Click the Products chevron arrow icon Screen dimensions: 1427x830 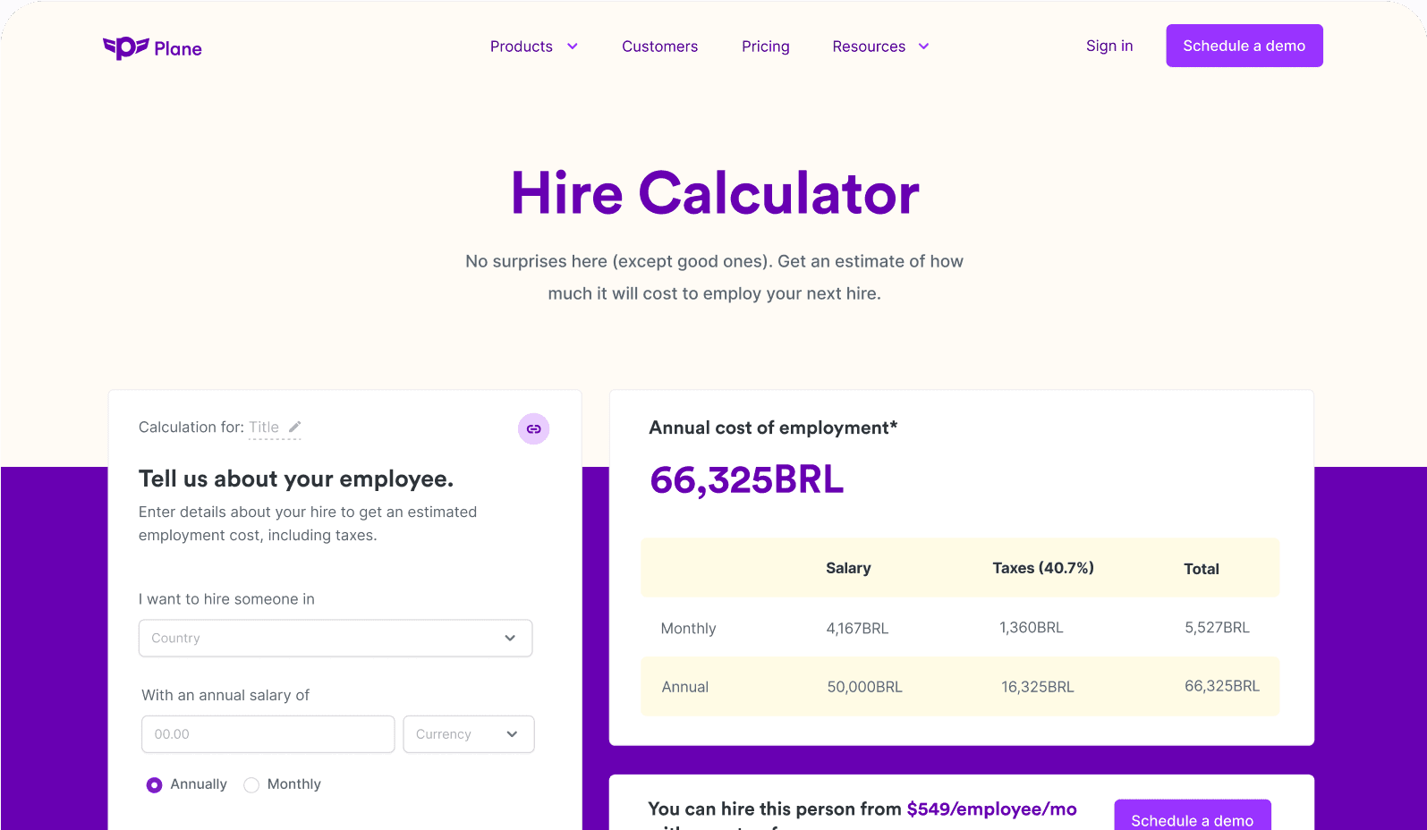point(573,47)
